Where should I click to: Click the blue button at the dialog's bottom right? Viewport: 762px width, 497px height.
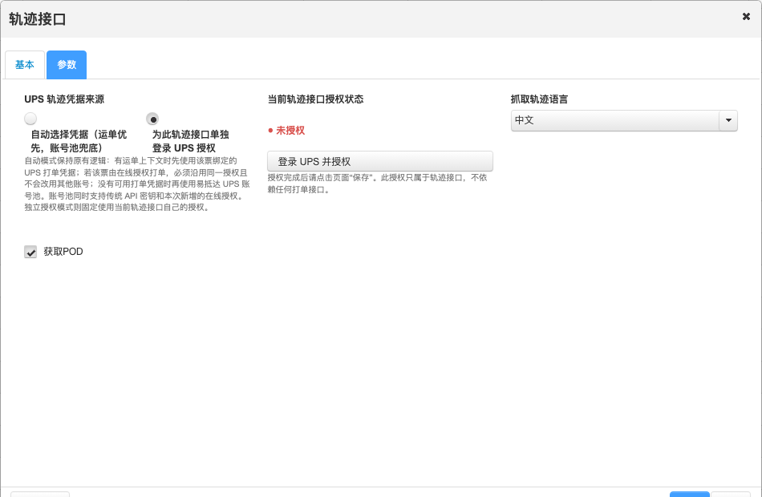689,495
